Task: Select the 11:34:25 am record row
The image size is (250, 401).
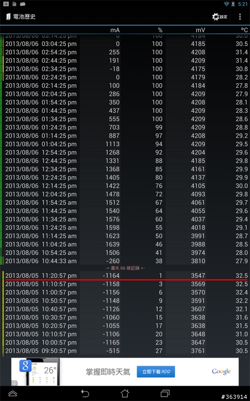Action: tap(125, 219)
